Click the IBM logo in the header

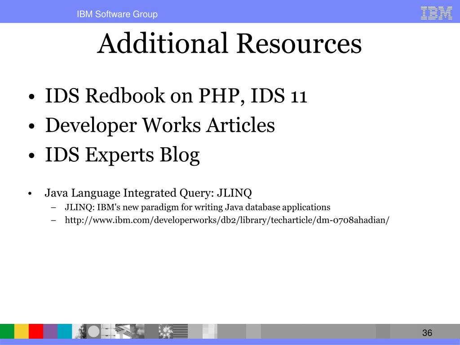[x=436, y=13]
